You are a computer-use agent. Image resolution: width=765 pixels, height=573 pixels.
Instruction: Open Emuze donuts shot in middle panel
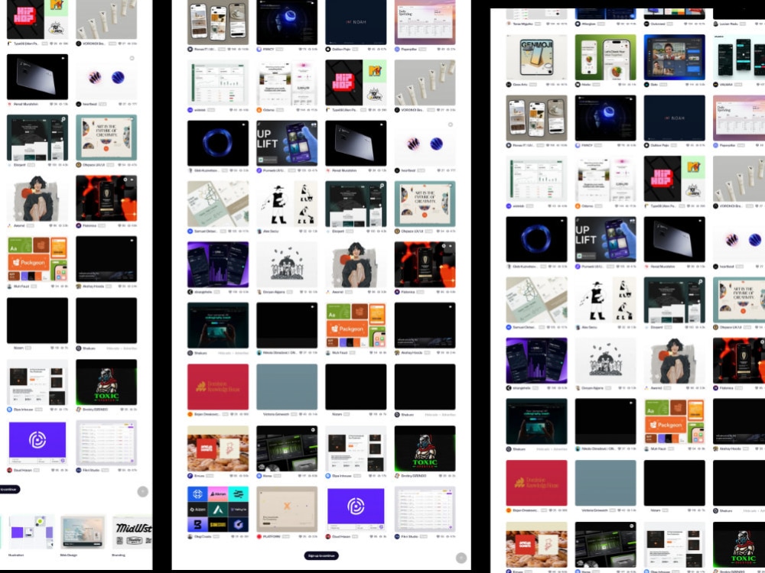coord(217,448)
